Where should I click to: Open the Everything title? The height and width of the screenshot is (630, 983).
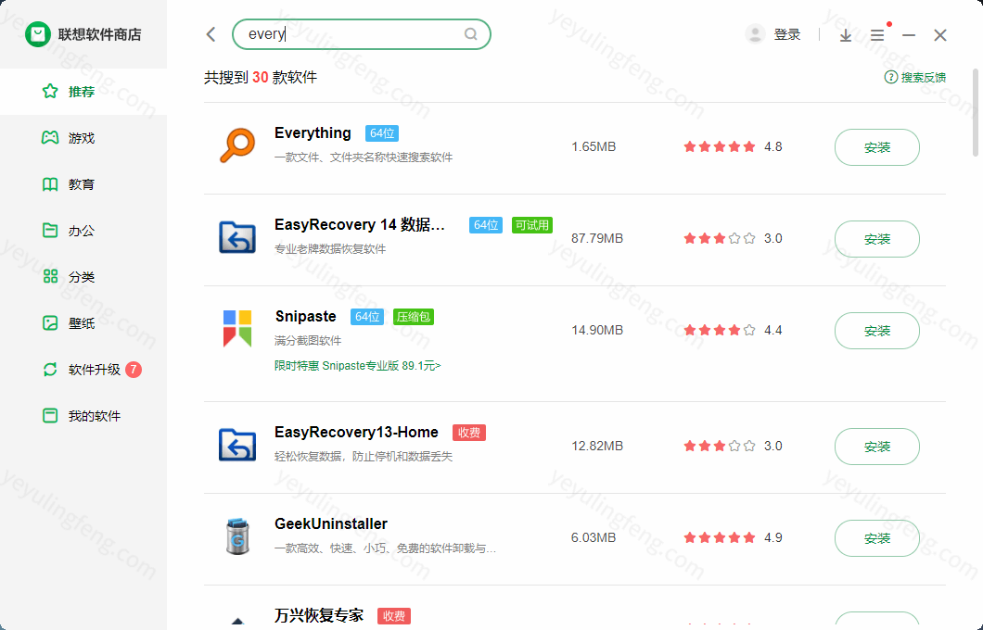[x=313, y=132]
